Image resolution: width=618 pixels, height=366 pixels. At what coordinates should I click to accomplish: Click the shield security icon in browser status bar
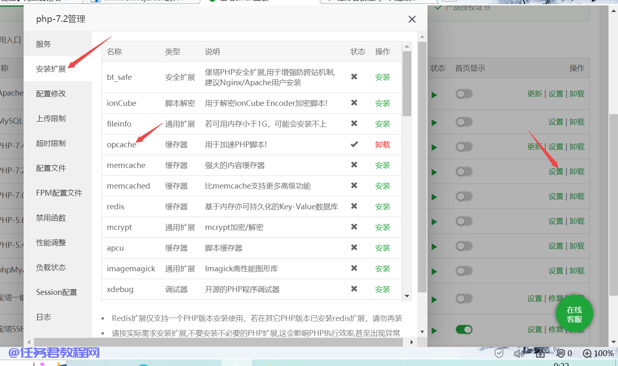point(499,353)
